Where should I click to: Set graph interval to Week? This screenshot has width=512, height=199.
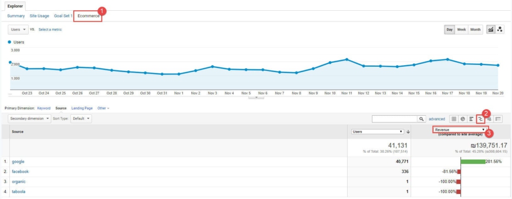point(461,30)
